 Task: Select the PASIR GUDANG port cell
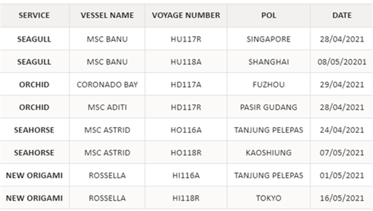268,107
